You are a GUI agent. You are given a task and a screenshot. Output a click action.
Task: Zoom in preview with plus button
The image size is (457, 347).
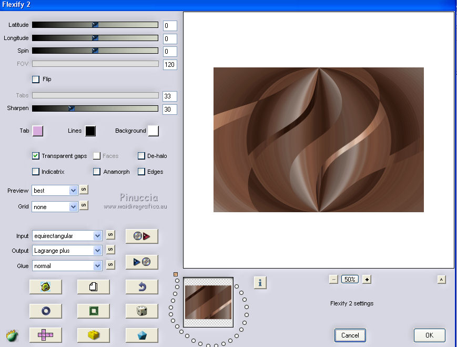coord(367,280)
